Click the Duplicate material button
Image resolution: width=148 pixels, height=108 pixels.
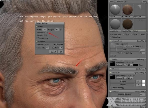tap(120, 2)
